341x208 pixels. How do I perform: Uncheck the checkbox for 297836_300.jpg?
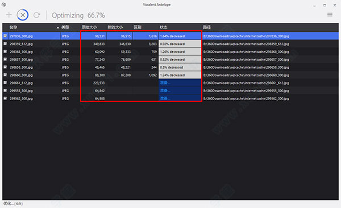[x=5, y=36]
